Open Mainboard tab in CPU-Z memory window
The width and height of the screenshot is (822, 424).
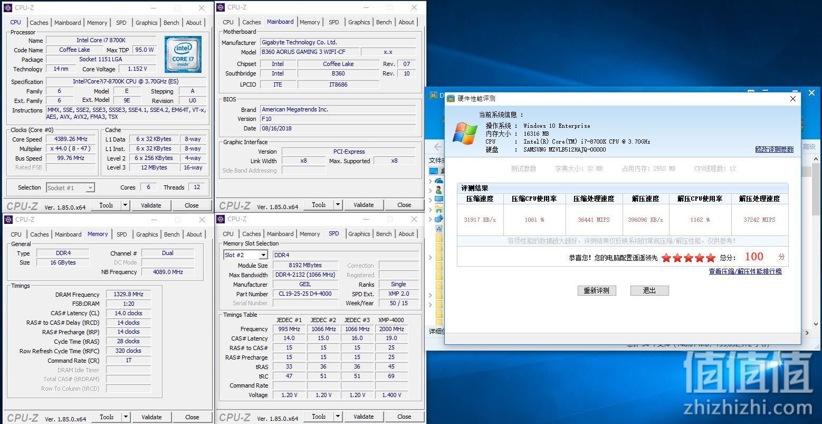(68, 234)
